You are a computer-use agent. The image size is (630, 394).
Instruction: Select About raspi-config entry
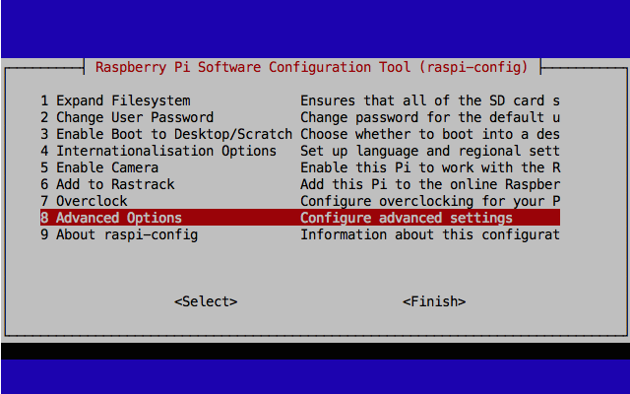pyautogui.click(x=119, y=234)
